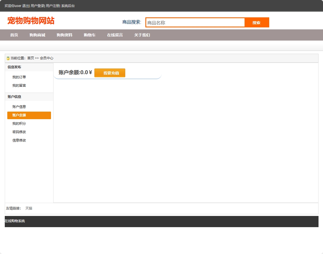The width and height of the screenshot is (323, 254).
Task: Focus the 商品名称 search field
Action: pos(195,22)
